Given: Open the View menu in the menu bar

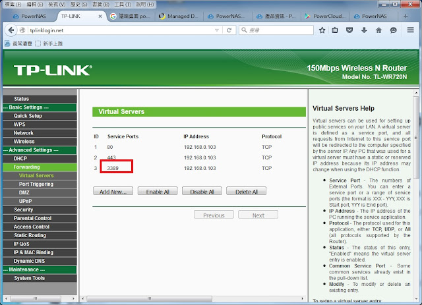Looking at the screenshot, I should pyautogui.click(x=57, y=5).
